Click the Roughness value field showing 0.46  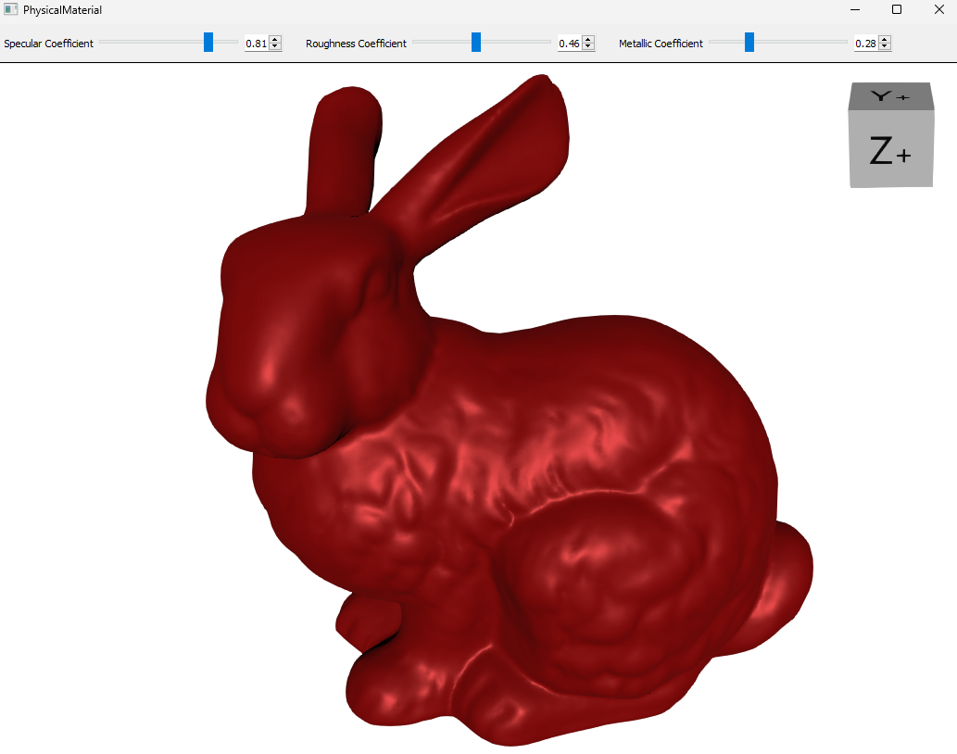tap(569, 44)
